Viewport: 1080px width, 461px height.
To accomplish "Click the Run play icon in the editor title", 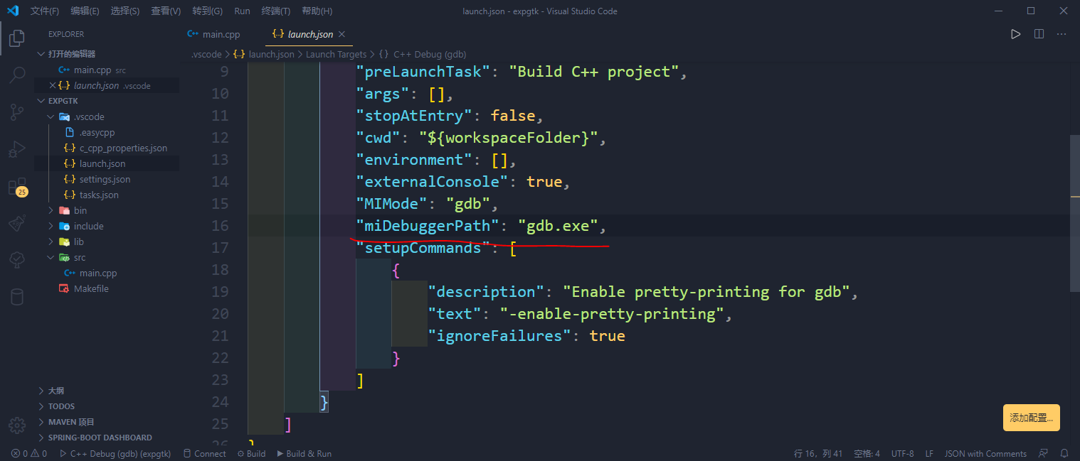I will coord(1016,34).
